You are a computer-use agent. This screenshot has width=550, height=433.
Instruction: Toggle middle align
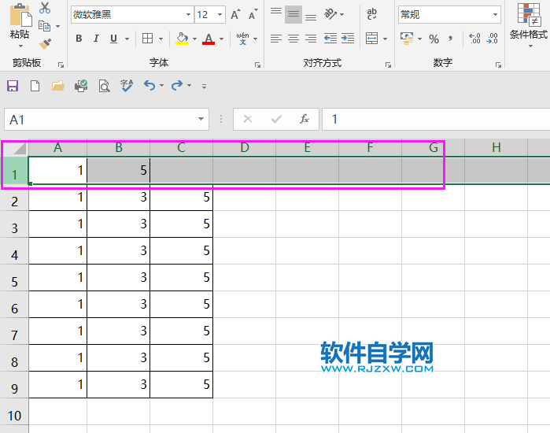point(293,14)
